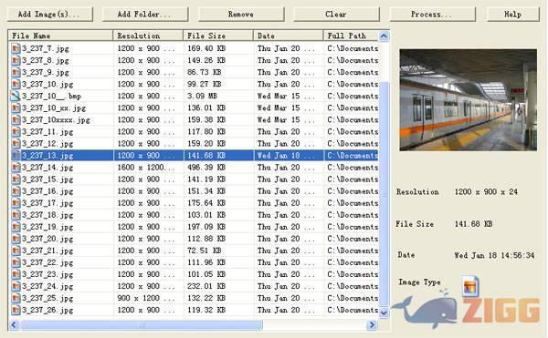548x338 pixels.
Task: Click the date cell of 3_237_10_xx.jpg
Action: coord(286,108)
